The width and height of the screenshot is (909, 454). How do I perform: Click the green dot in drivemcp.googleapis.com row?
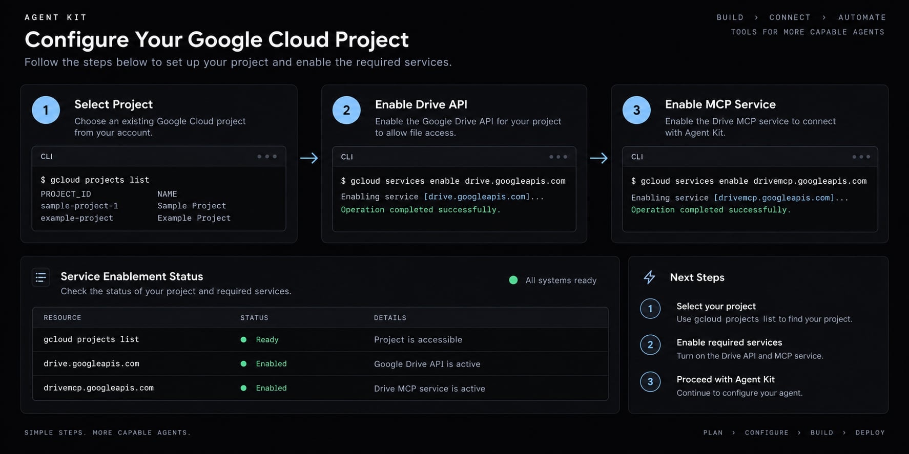click(x=243, y=388)
